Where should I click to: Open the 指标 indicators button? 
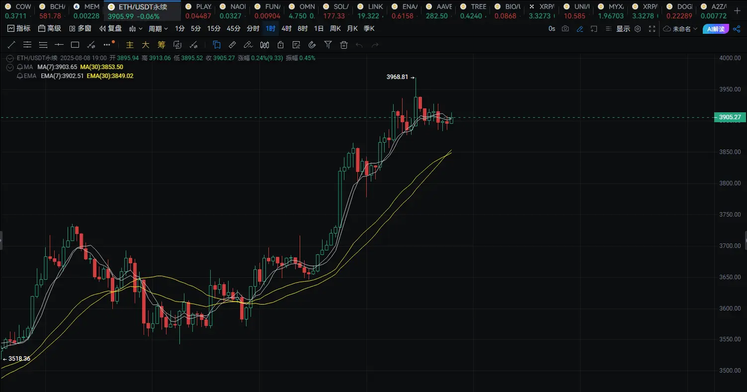pos(19,29)
